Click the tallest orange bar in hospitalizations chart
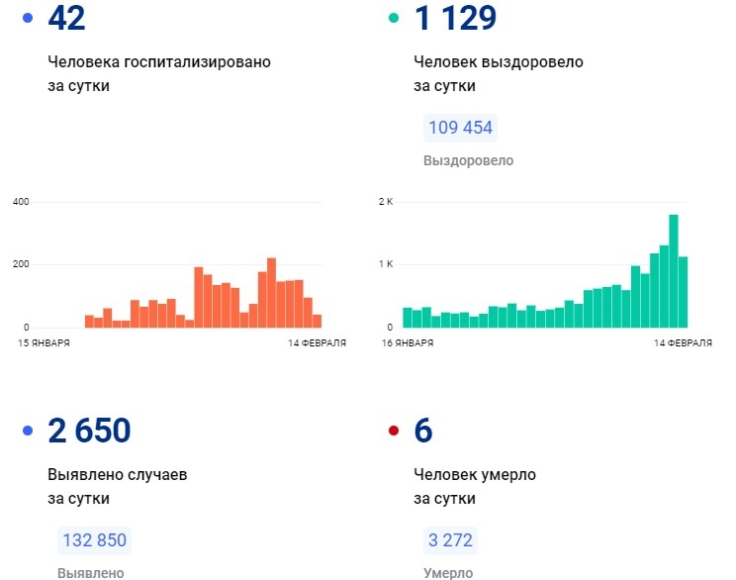This screenshot has width=736, height=580. (x=271, y=292)
